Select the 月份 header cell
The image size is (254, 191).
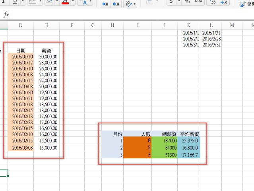coord(112,134)
